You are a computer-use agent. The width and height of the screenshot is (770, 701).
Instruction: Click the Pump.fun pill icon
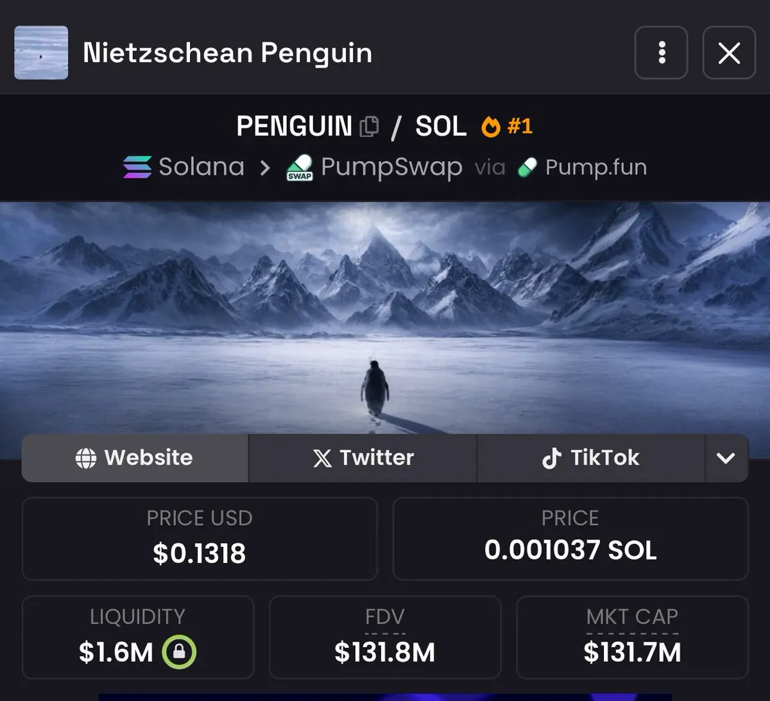point(527,168)
